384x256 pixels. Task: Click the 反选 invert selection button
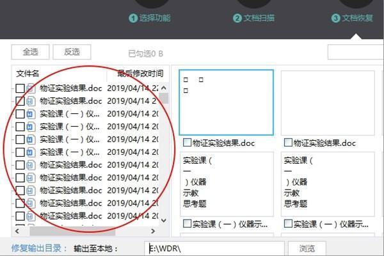(72, 52)
